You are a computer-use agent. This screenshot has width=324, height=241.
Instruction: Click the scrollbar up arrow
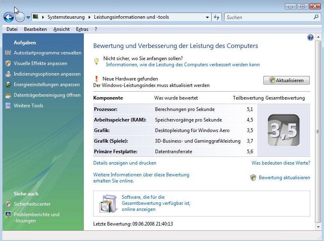click(x=318, y=37)
